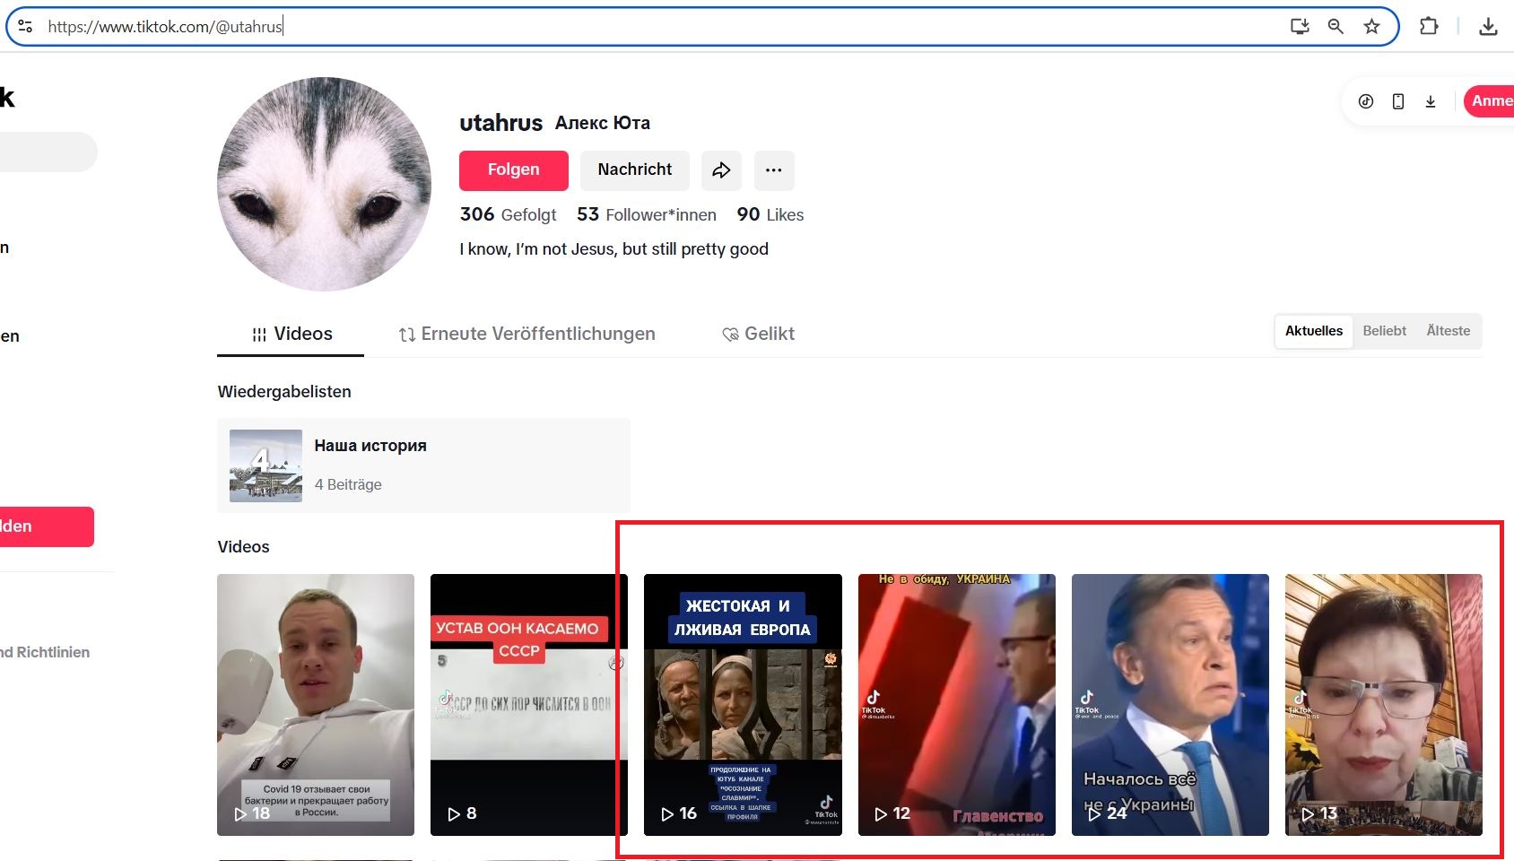Image resolution: width=1514 pixels, height=861 pixels.
Task: Click the Алекс Юта display name
Action: coord(603,123)
